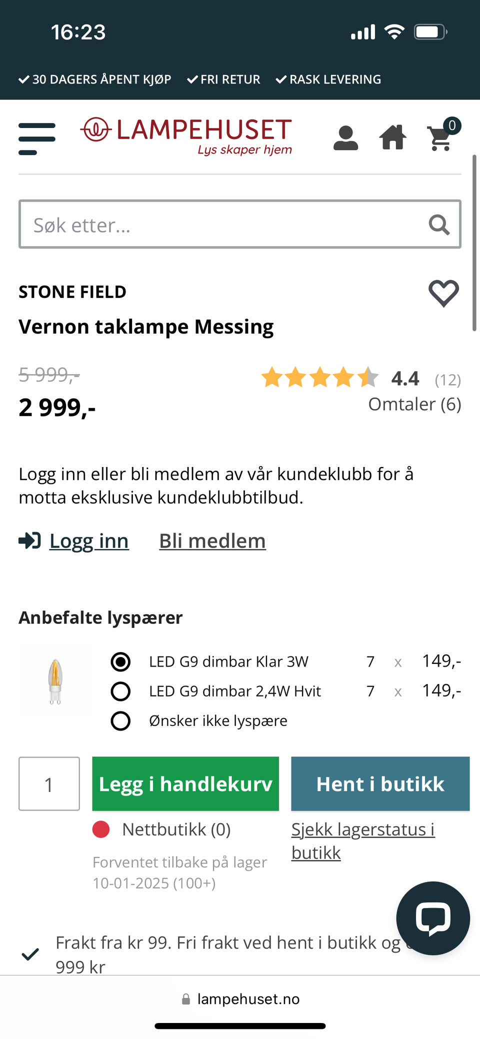This screenshot has height=1039, width=480.
Task: Click the quantity input box
Action: point(49,783)
